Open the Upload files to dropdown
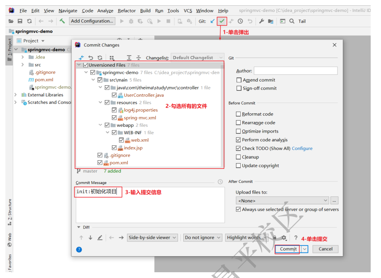Image resolution: width=381 pixels, height=278 pixels. point(282,201)
